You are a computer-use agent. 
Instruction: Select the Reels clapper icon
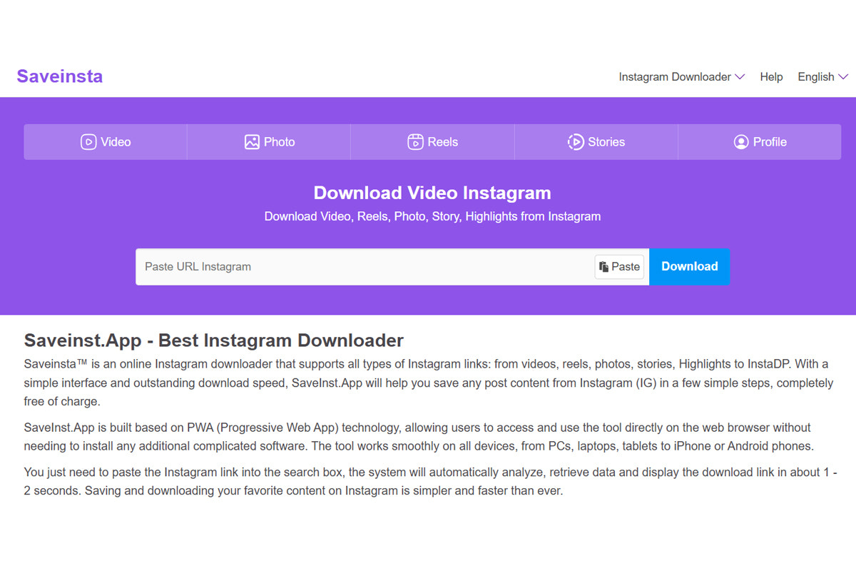(x=415, y=142)
